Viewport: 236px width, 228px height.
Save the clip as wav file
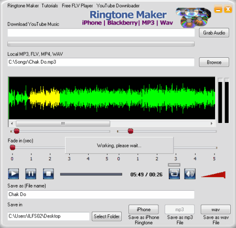click(x=216, y=210)
